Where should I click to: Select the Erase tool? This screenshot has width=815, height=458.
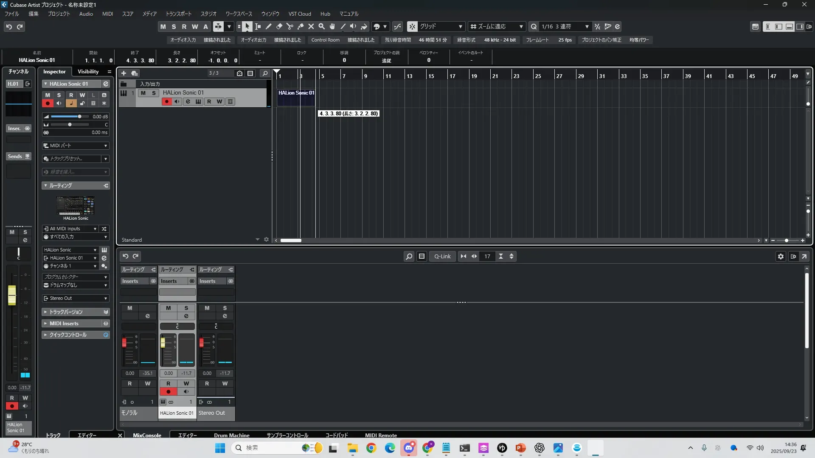[279, 27]
